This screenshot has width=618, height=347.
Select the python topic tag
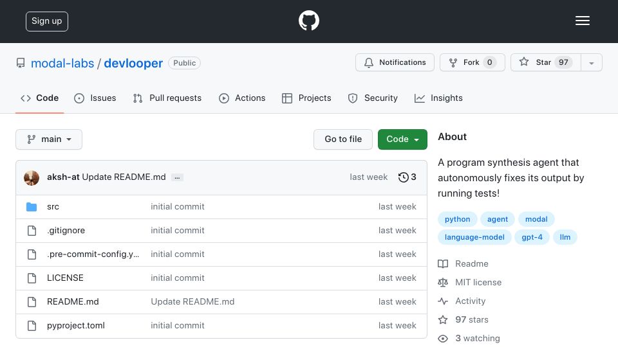coord(457,219)
